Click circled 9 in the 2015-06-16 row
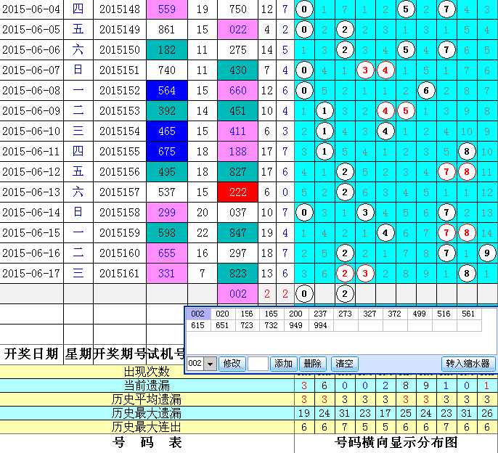Screen dimensions: 498x453 tap(487, 253)
